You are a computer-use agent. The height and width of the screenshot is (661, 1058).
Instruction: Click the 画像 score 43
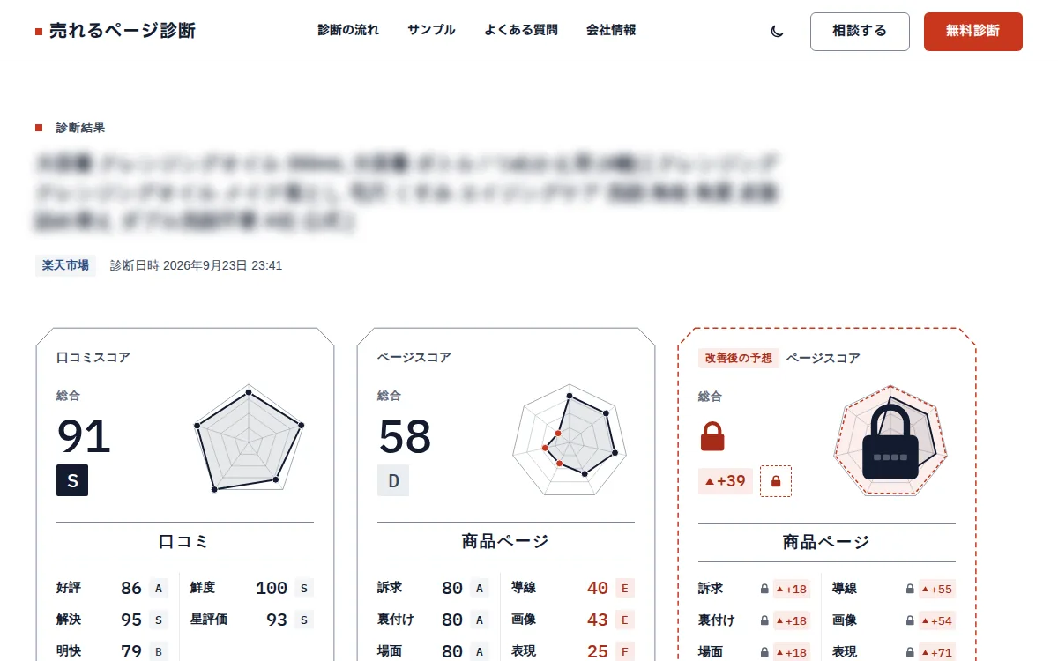point(598,620)
